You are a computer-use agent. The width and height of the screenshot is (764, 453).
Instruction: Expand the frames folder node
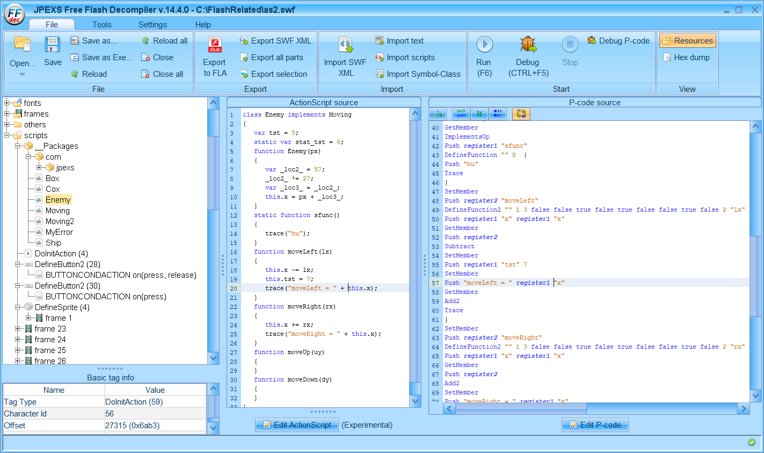coord(7,114)
